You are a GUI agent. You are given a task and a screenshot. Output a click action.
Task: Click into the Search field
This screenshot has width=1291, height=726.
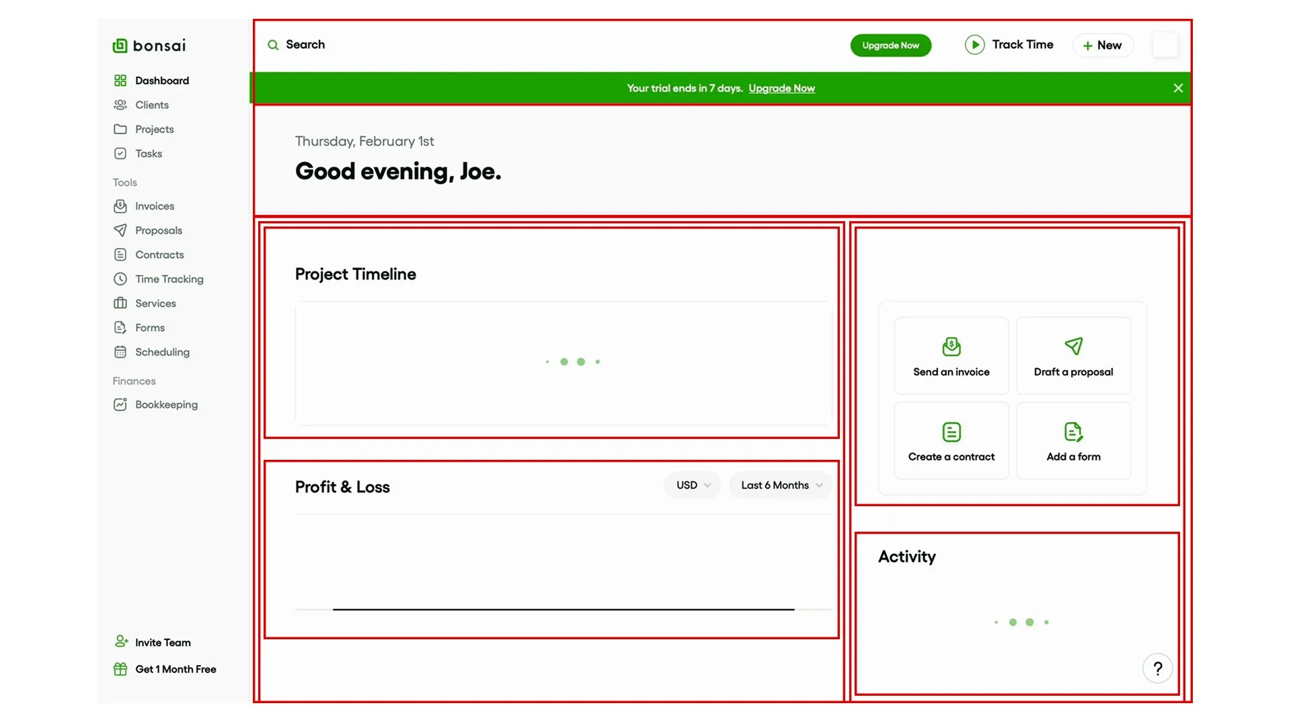(x=305, y=44)
